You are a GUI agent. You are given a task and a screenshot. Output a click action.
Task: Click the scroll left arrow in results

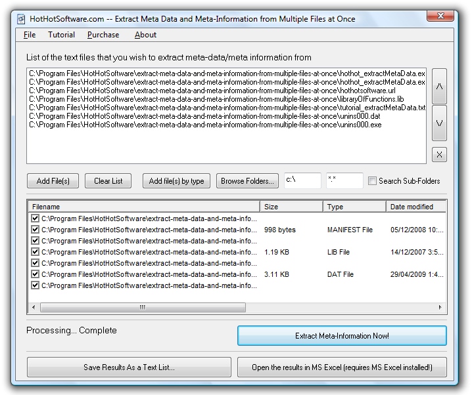click(34, 307)
